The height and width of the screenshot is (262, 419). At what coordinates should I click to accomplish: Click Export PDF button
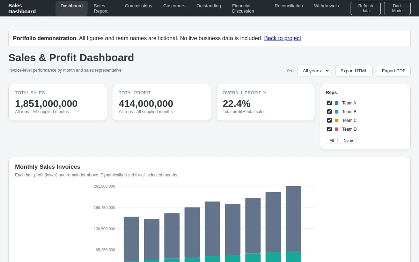pos(394,71)
